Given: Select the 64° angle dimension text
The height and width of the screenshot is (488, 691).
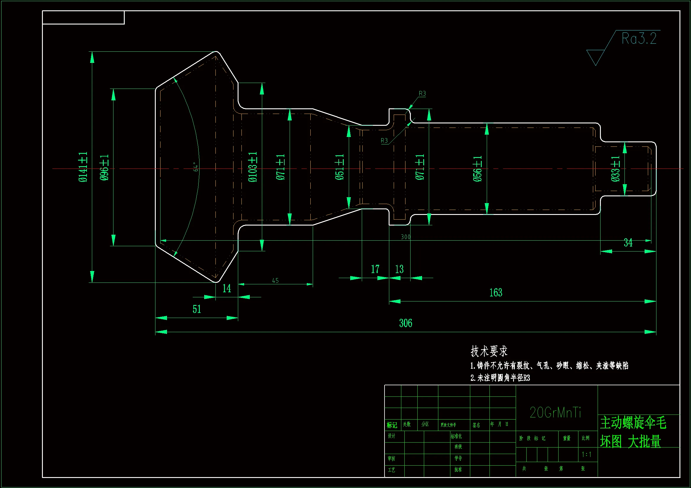Looking at the screenshot, I should (196, 167).
